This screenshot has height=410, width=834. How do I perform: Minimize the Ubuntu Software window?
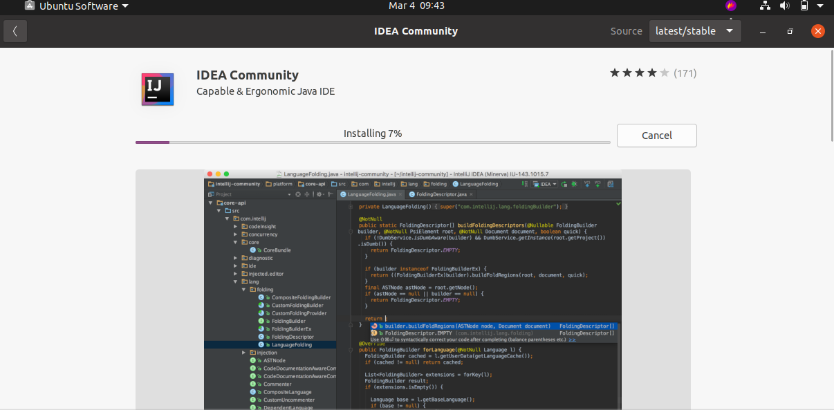click(x=763, y=31)
